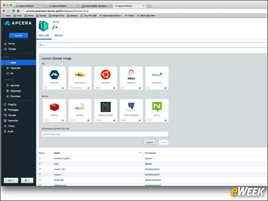Open the mysql-app row
268x201 pixels.
click(152, 180)
